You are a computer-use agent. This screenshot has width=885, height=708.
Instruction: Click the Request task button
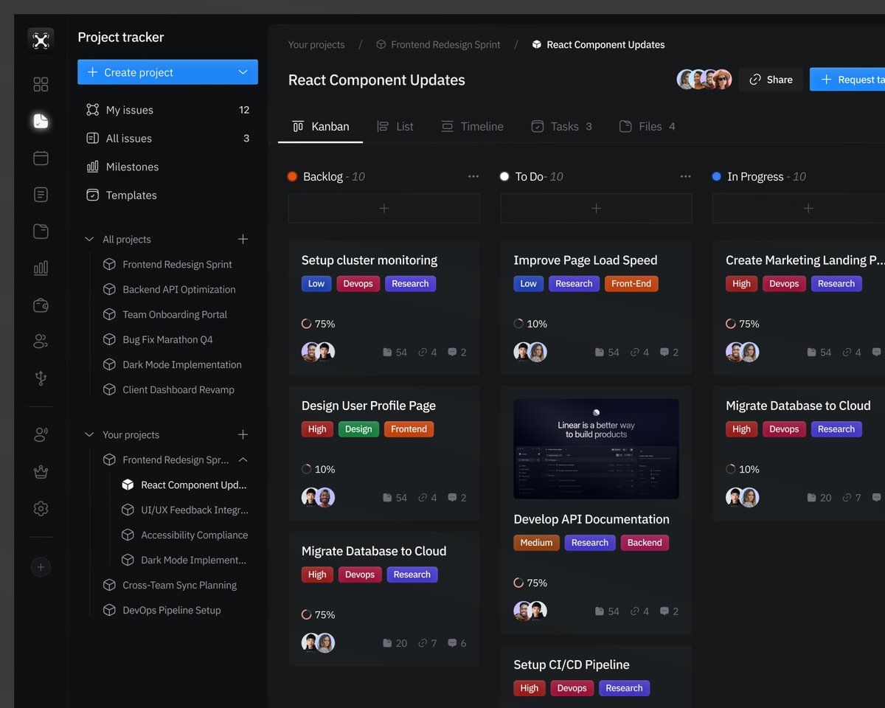click(847, 80)
